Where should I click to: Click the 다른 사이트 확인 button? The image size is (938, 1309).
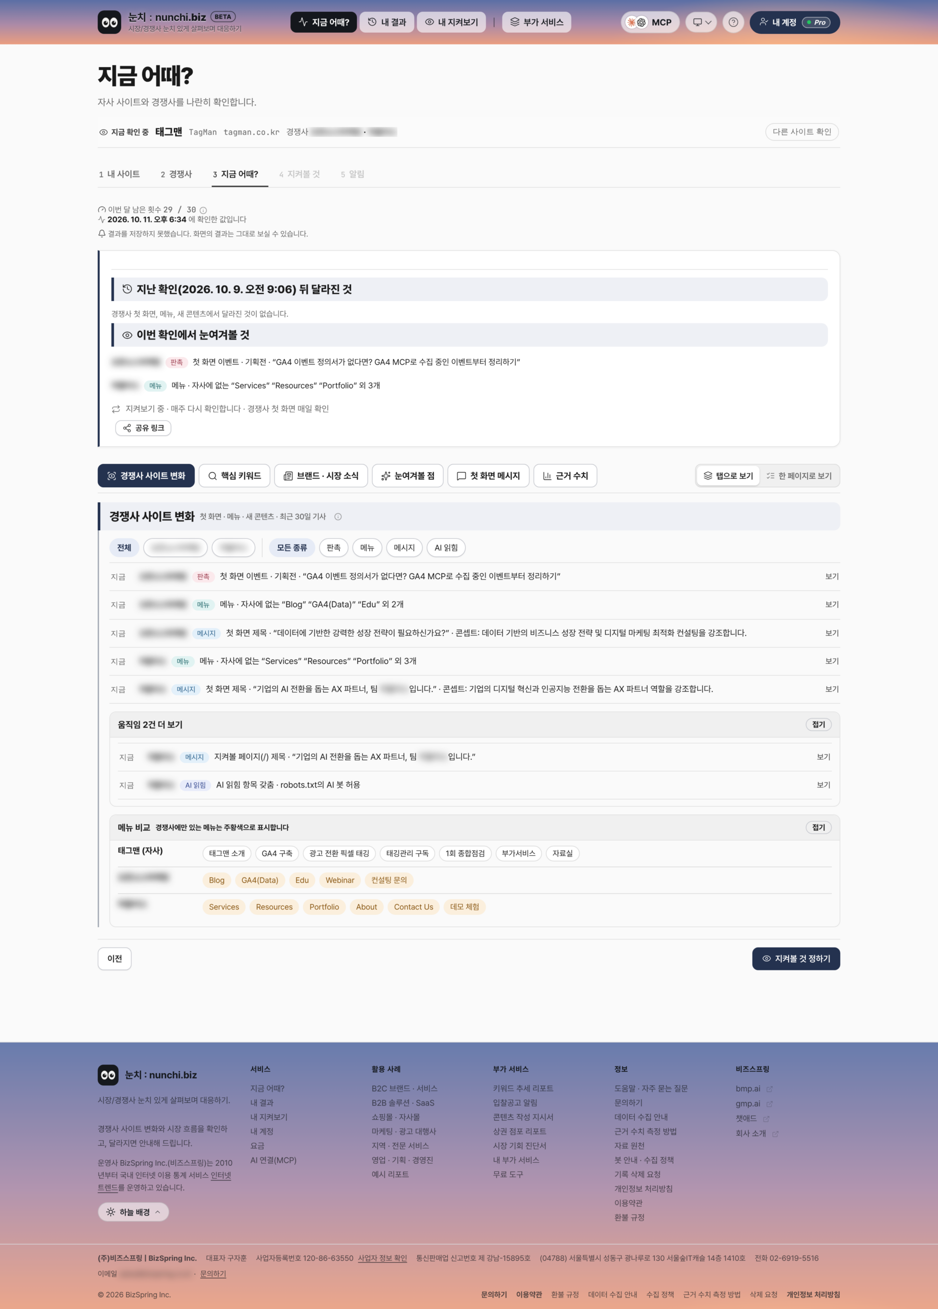802,131
